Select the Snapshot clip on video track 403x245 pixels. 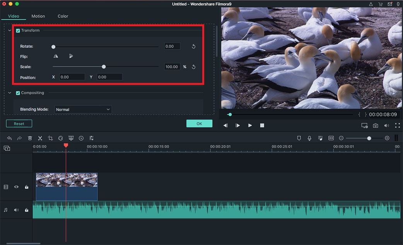(x=67, y=187)
